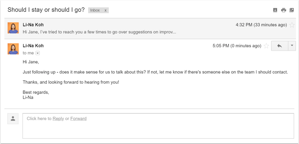Click the Inbox label tag
Screen dimensions: 299x144
95,10
